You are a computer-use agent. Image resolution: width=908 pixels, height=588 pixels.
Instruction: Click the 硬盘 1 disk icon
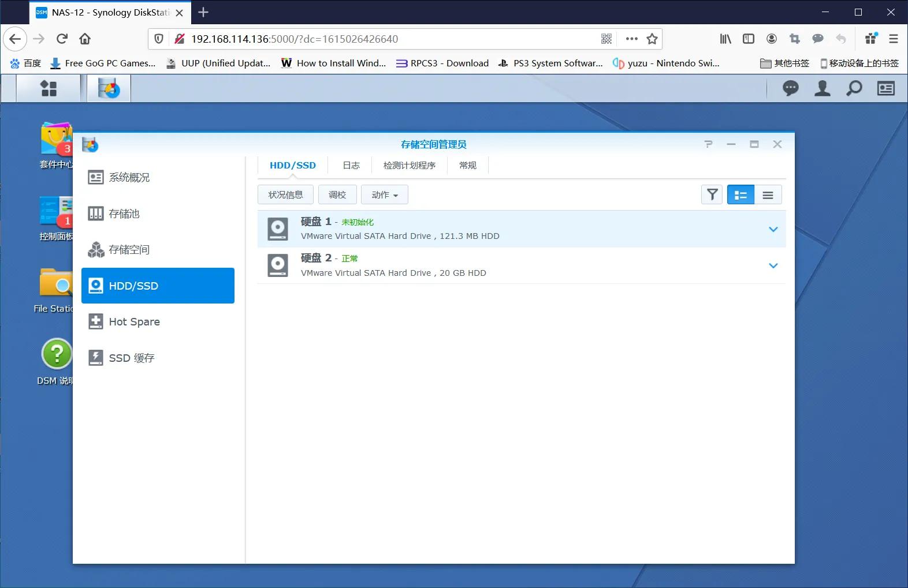(x=278, y=229)
